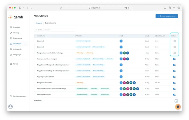Screen dimensions: 189x120
Task: Open the Pożegnanie Pracownika workflow row
Action: click(45, 82)
